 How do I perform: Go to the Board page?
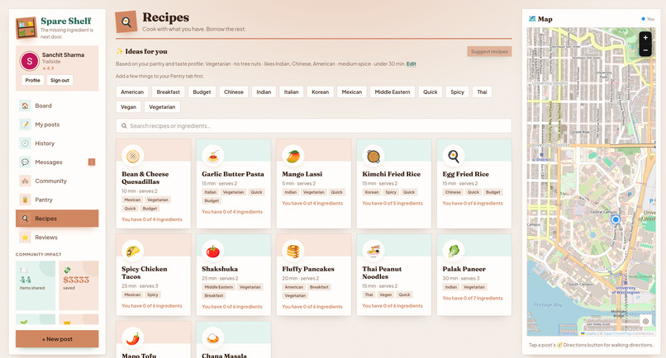[57, 106]
